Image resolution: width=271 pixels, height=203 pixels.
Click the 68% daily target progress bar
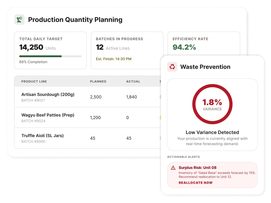coord(50,56)
